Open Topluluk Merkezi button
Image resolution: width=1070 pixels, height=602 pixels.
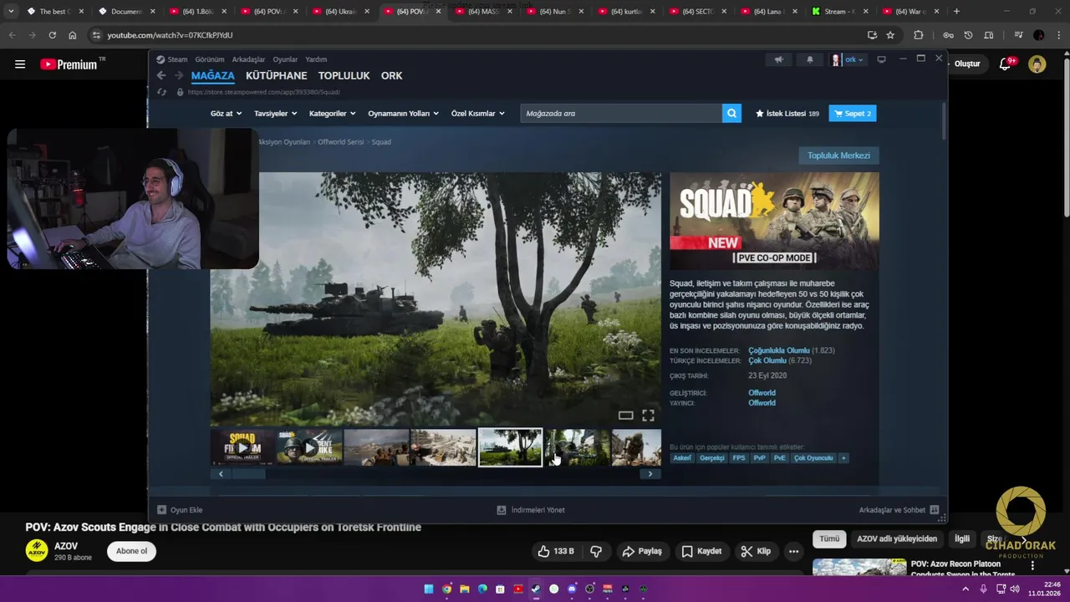pyautogui.click(x=838, y=156)
